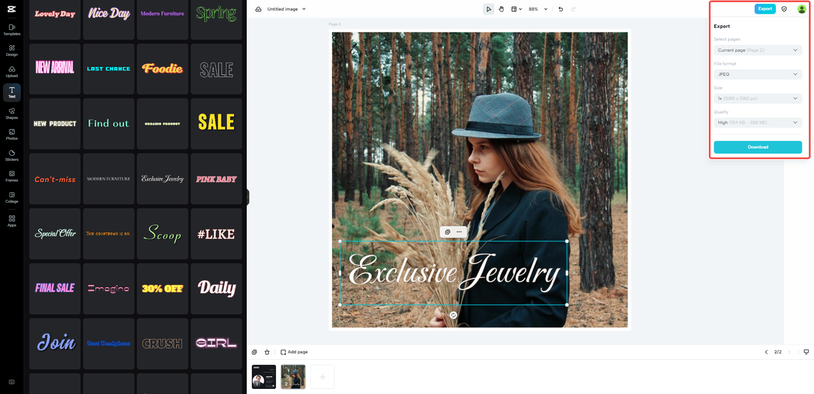Click the Export button
Image resolution: width=814 pixels, height=394 pixels.
click(x=765, y=9)
